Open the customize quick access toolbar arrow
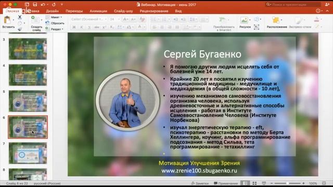 point(62,5)
